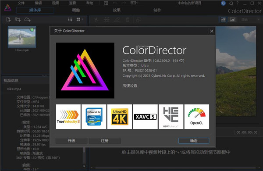The width and height of the screenshot is (263, 171).
Task: Open the 编辑 menu
Action: [38, 3]
